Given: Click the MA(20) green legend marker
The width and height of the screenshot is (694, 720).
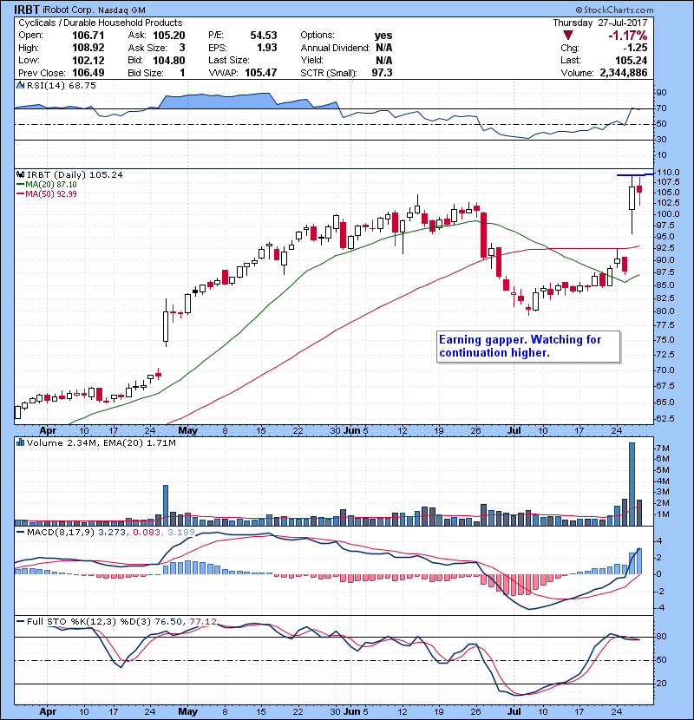Looking at the screenshot, I should pyautogui.click(x=19, y=185).
